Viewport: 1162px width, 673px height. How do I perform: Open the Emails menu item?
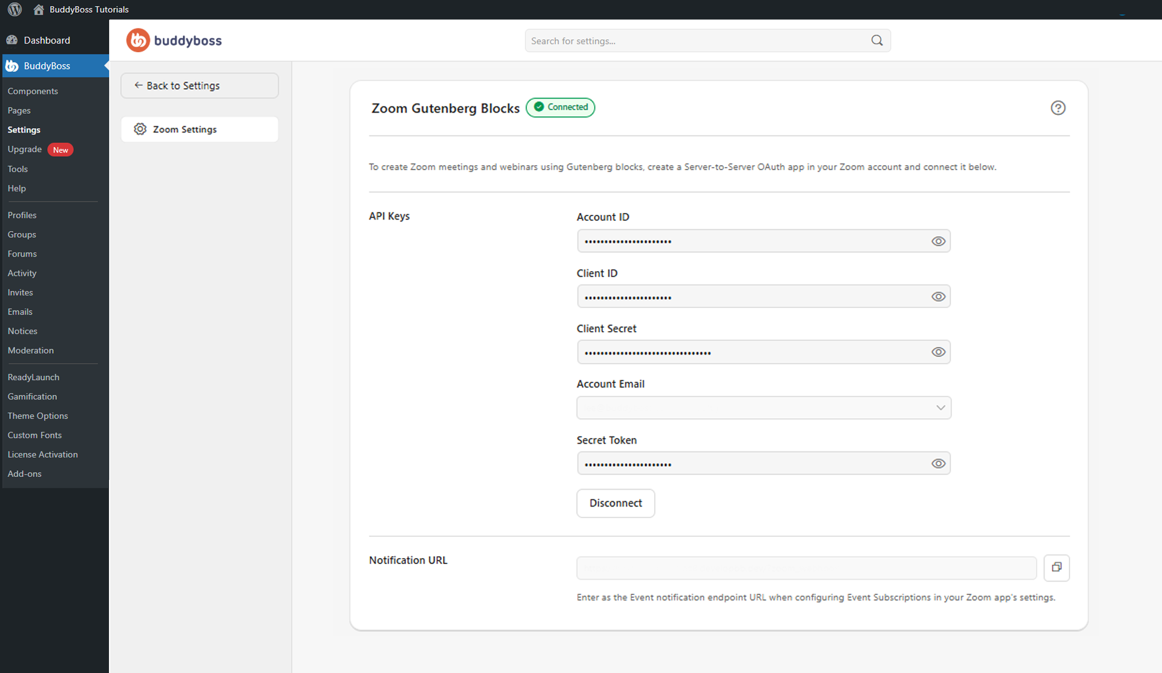tap(20, 312)
